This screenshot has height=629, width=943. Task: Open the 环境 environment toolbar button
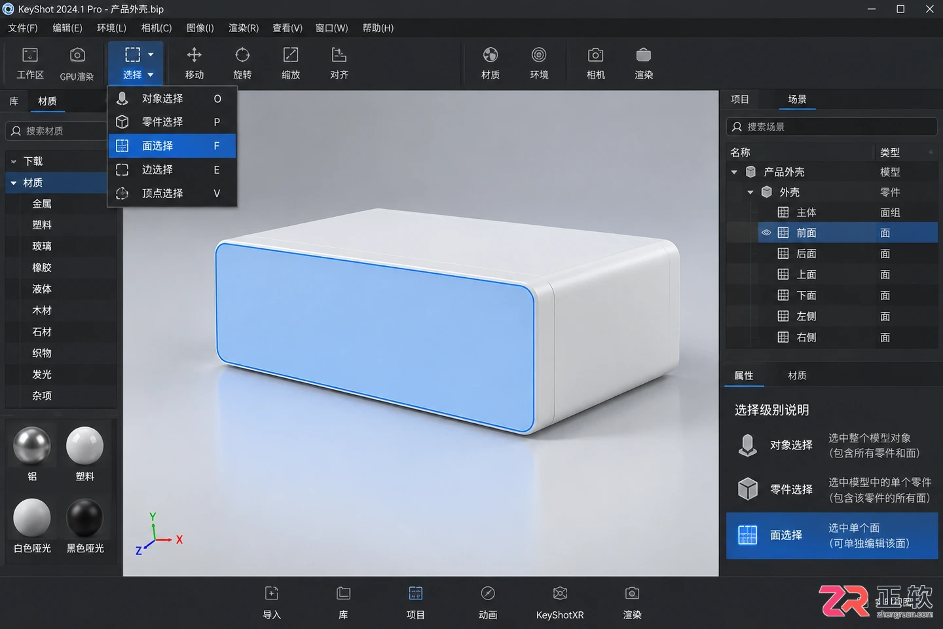tap(539, 64)
